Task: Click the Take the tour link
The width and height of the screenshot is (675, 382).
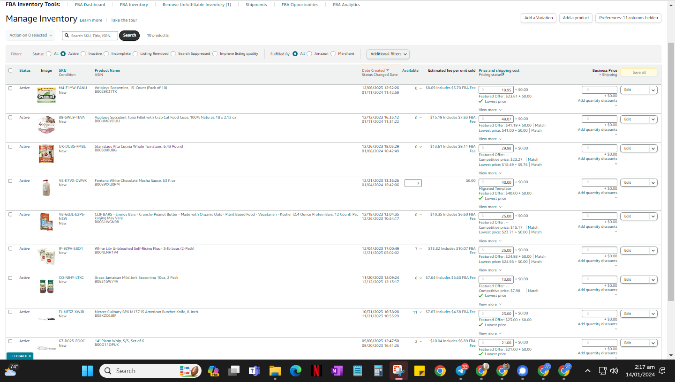Action: [x=124, y=20]
